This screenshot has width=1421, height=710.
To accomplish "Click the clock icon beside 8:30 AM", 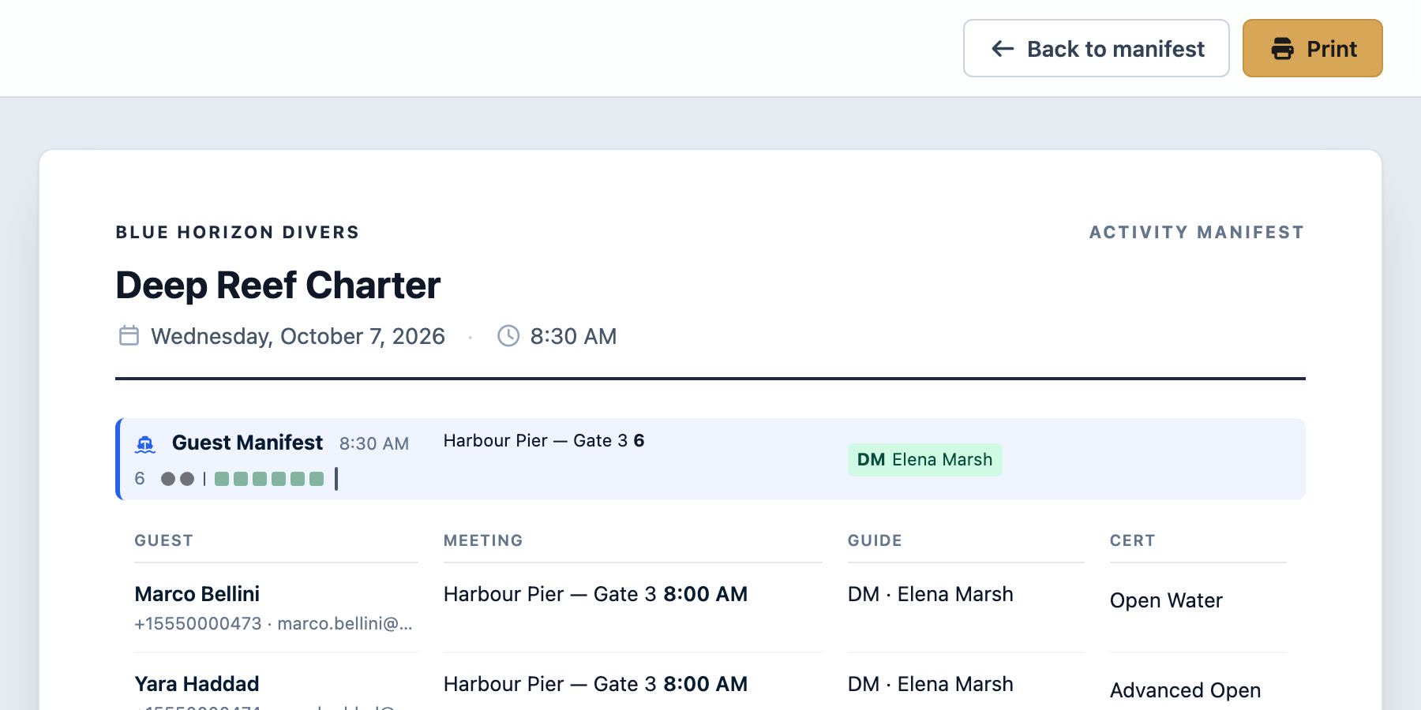I will 508,336.
